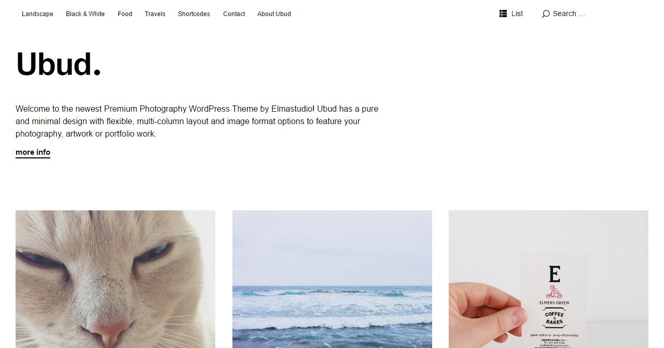Click into the Search field
Image resolution: width=664 pixels, height=348 pixels.
pyautogui.click(x=569, y=14)
